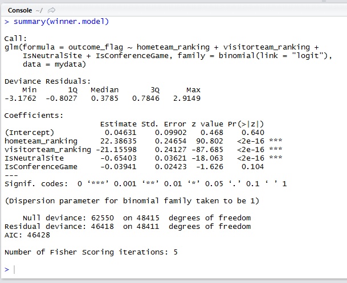Click the Dispersion parameter note line
The image size is (347, 283).
click(x=132, y=201)
